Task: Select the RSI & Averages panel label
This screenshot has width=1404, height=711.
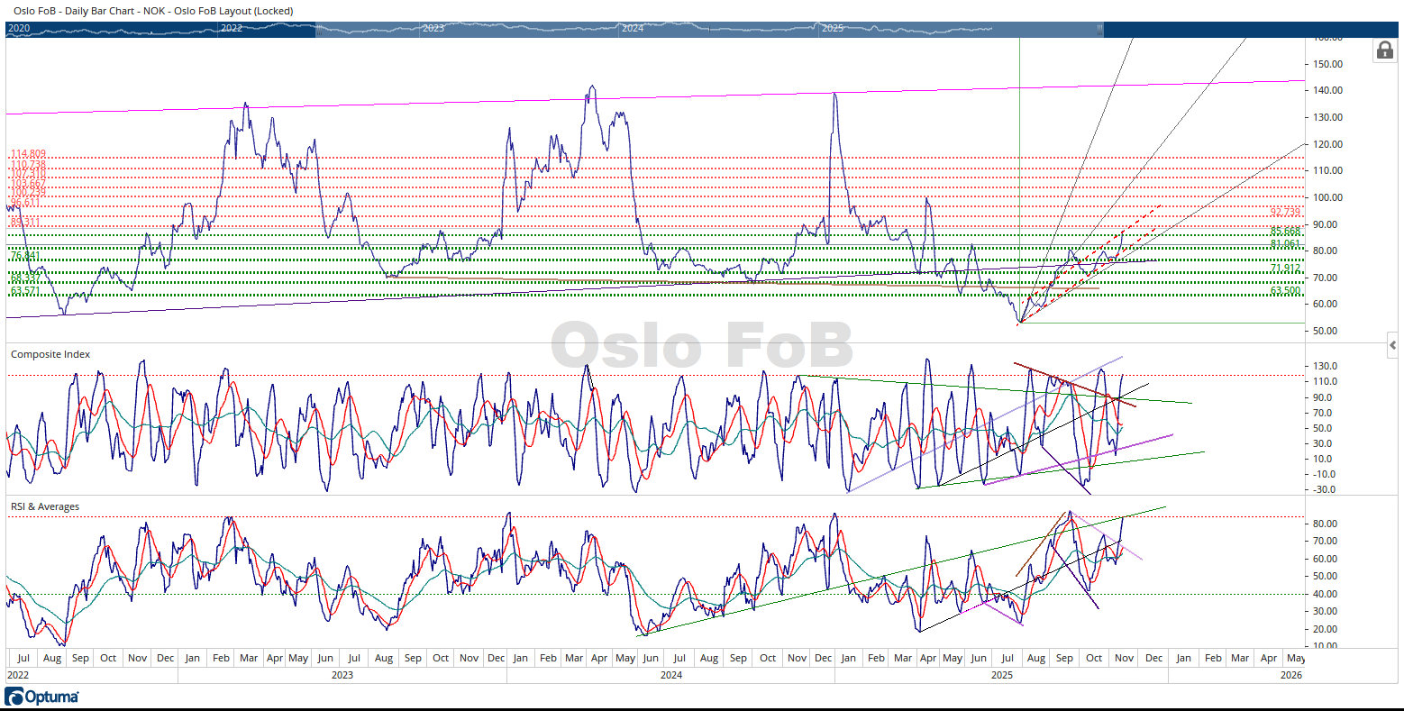Action: coord(45,506)
